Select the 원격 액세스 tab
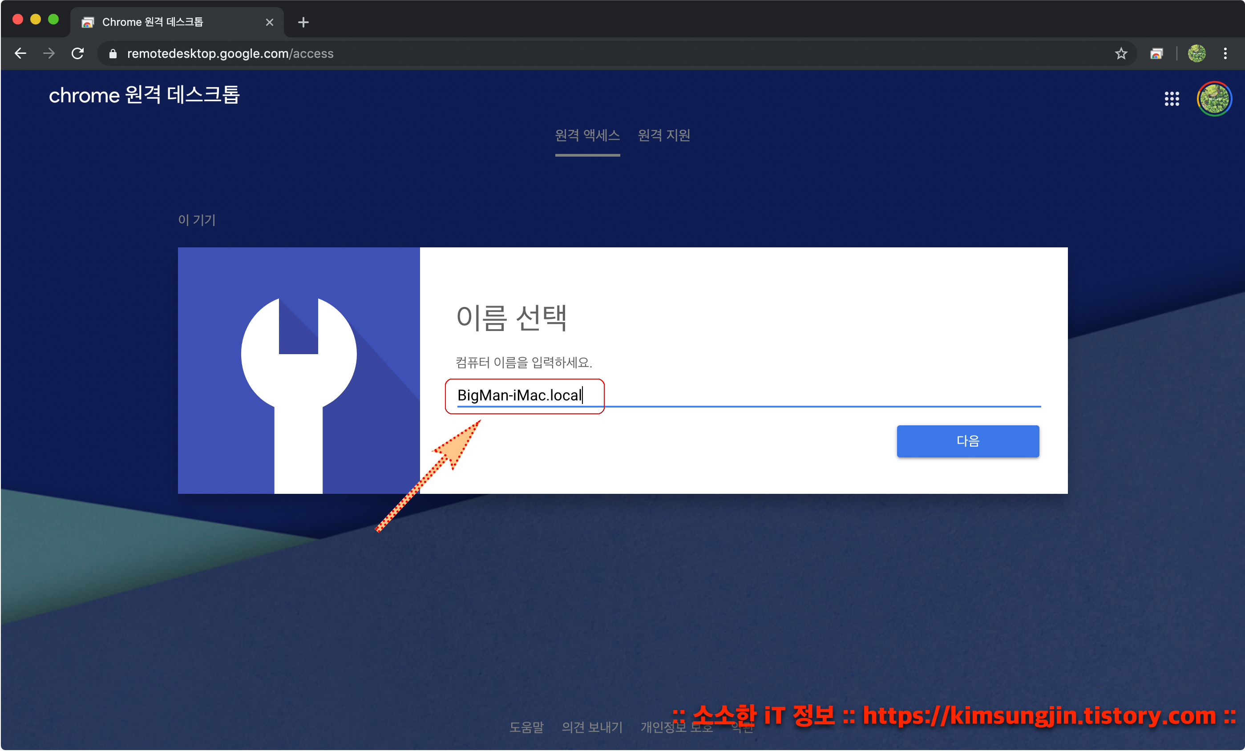This screenshot has width=1245, height=751. coord(587,135)
